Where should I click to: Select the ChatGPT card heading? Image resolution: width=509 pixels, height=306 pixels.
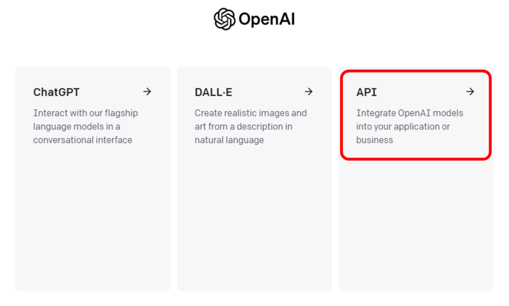coord(56,93)
